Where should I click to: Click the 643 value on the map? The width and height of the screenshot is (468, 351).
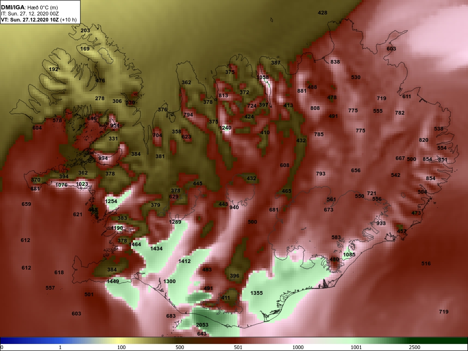(x=202, y=334)
